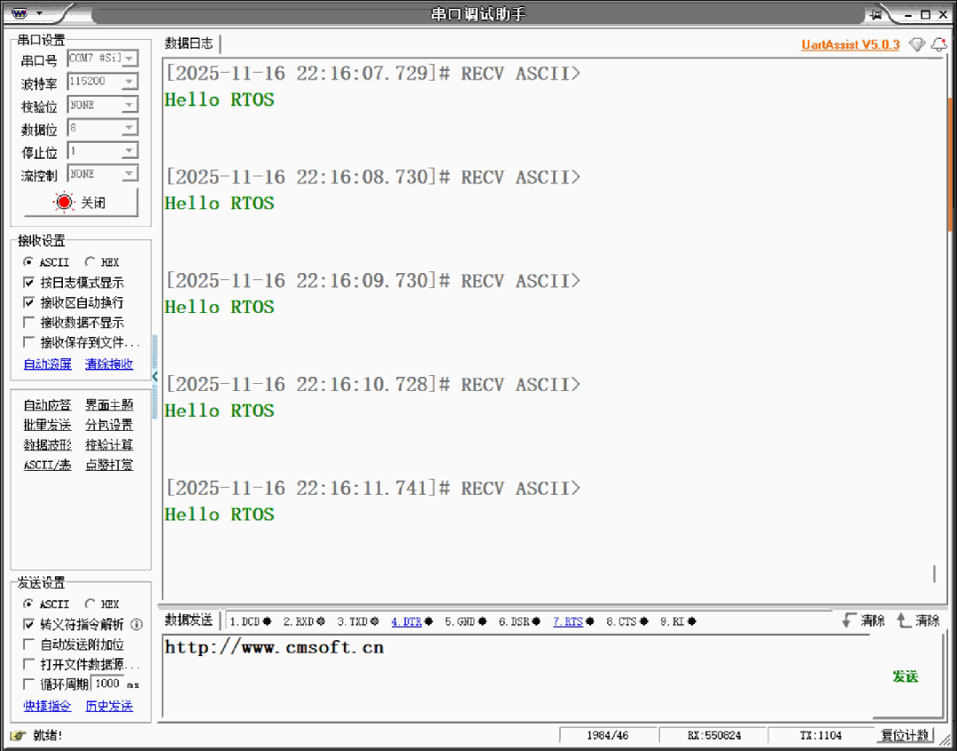Open the UartAssist V5.0.3 link
The image size is (957, 751).
(x=851, y=44)
